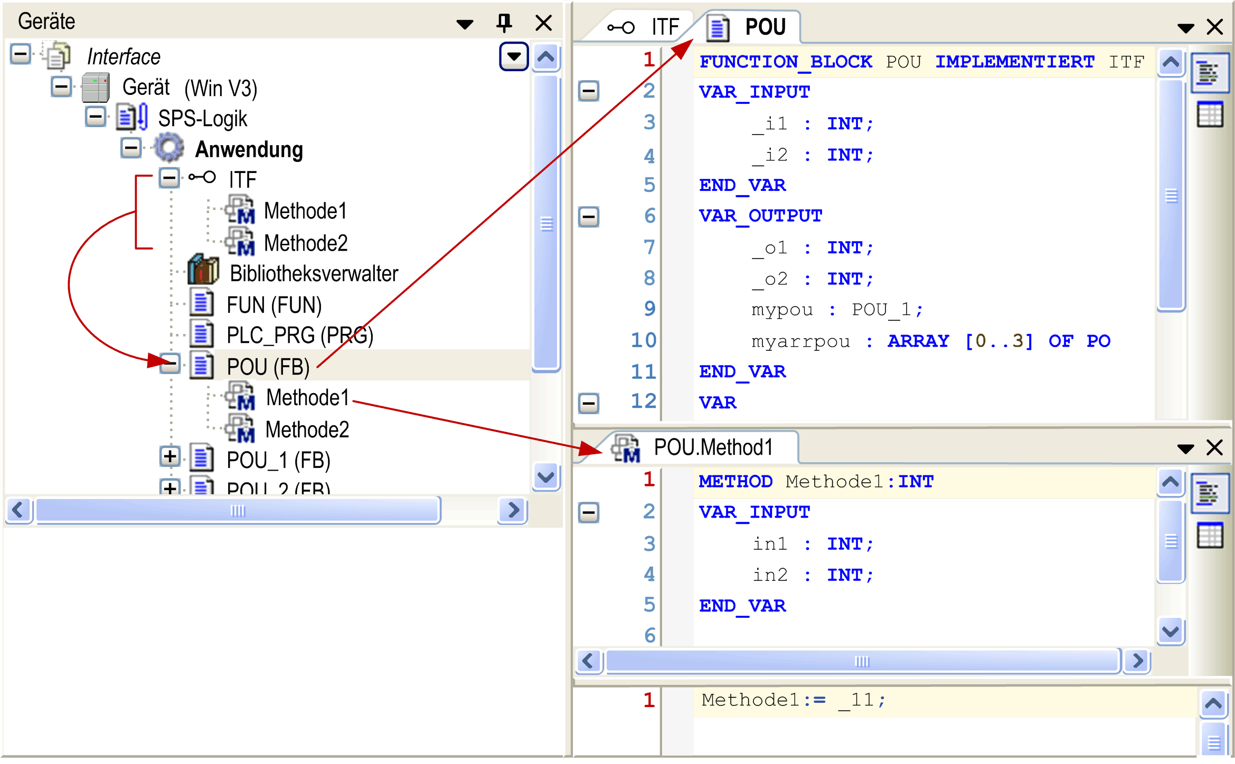Select Methode2 under ITF
This screenshot has height=764, width=1235.
[306, 243]
